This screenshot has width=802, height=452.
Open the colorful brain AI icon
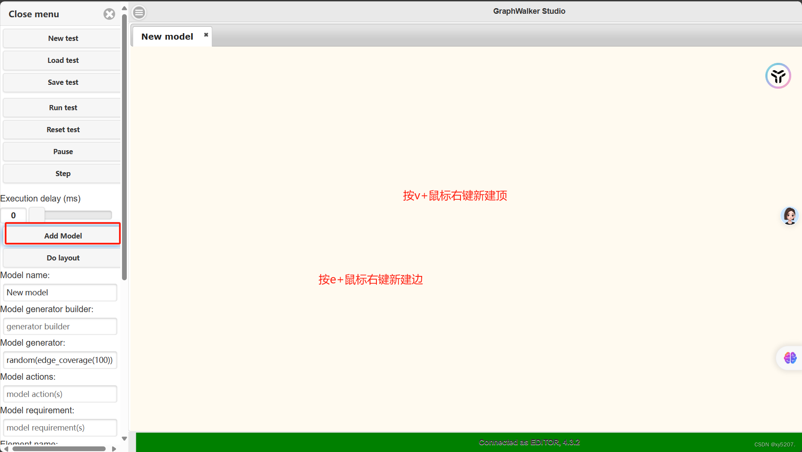[x=790, y=358]
